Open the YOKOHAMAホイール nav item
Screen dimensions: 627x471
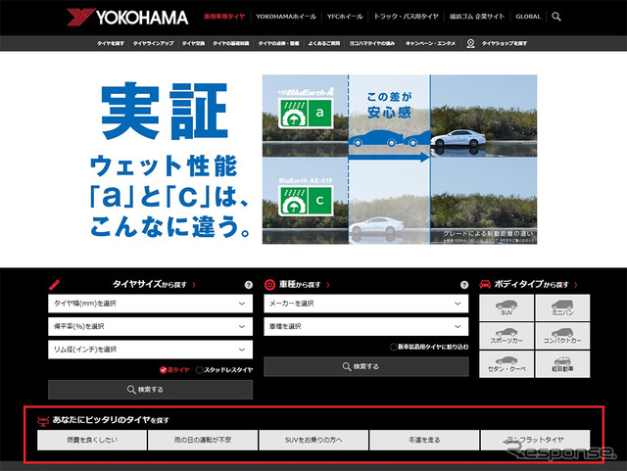pyautogui.click(x=286, y=17)
